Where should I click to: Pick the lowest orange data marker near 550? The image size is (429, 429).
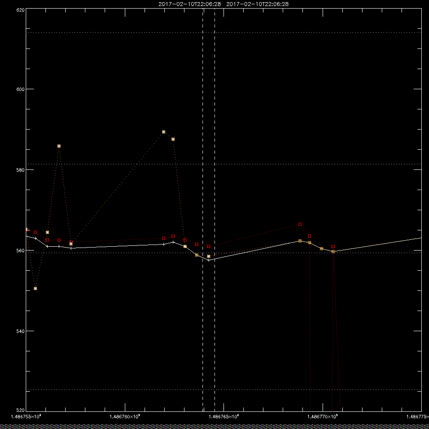pyautogui.click(x=35, y=288)
